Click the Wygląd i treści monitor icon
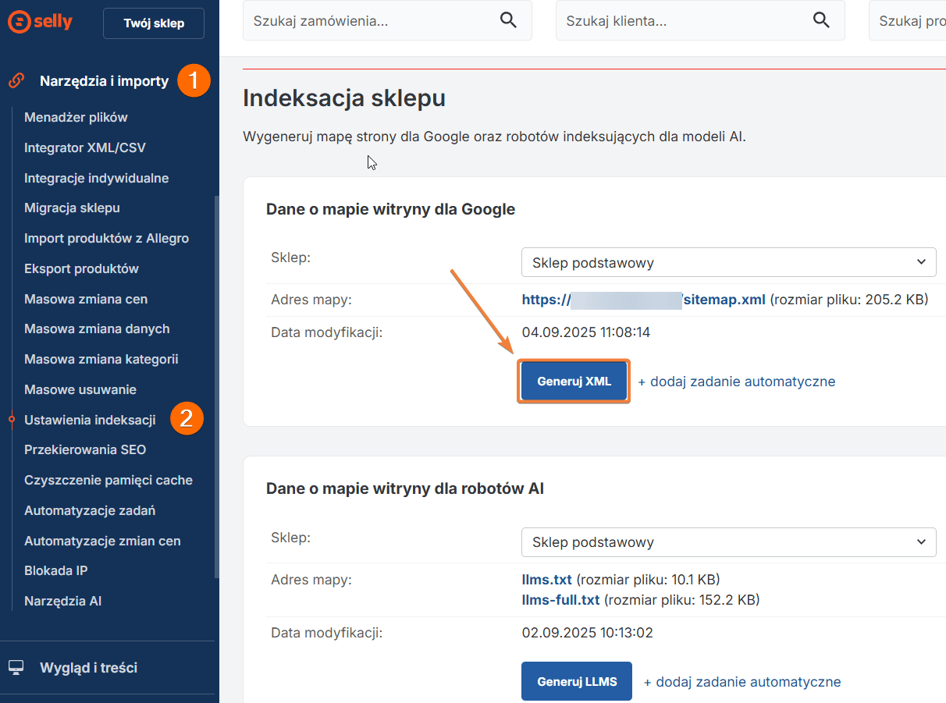Image resolution: width=946 pixels, height=703 pixels. (x=16, y=668)
